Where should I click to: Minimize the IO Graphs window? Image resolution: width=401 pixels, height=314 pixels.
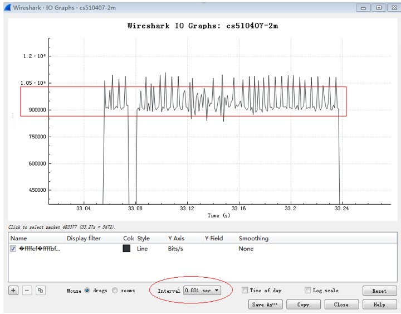coord(363,8)
